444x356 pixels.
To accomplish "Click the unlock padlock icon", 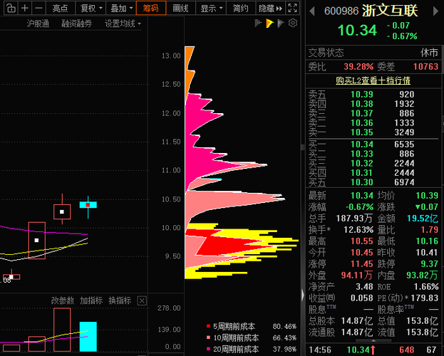I will click(x=11, y=8).
